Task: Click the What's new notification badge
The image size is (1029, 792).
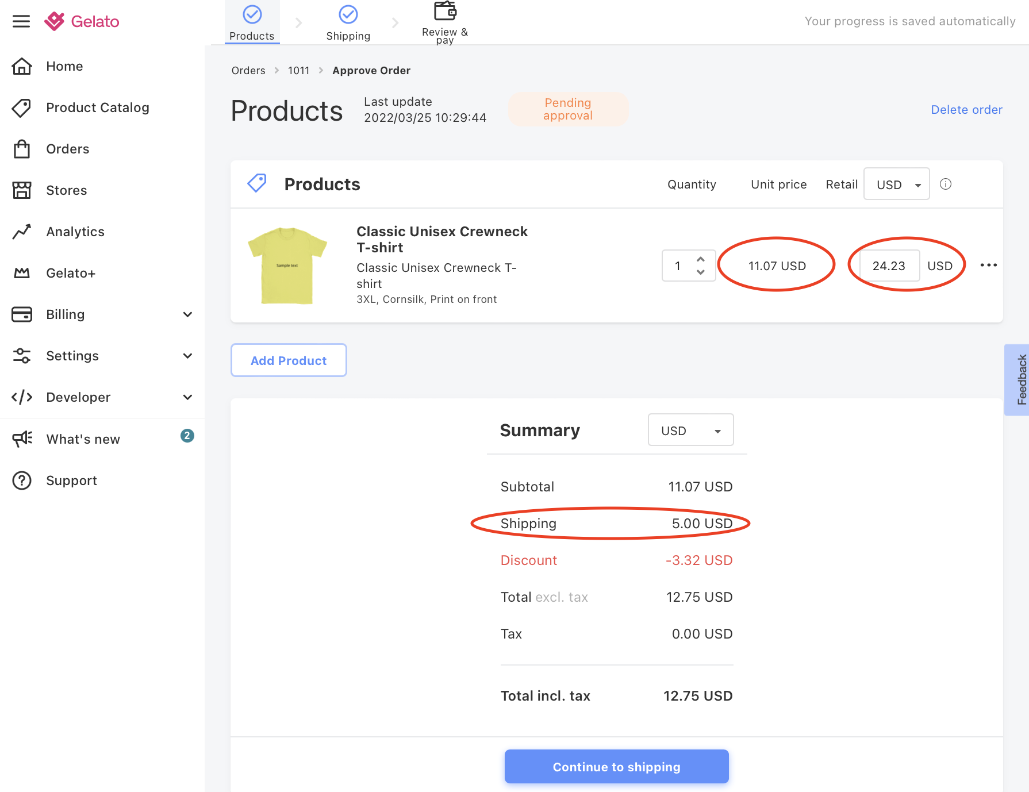Action: 187,436
